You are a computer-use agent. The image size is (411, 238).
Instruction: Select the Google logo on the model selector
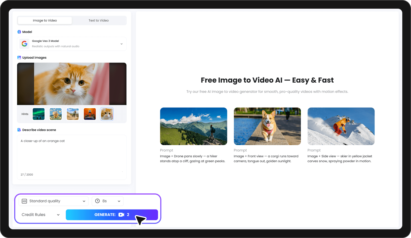[x=24, y=43]
